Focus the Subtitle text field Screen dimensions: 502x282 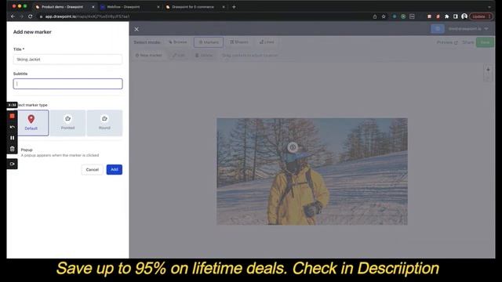67,84
